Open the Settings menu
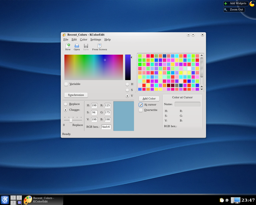This screenshot has width=256, height=205. (95, 40)
